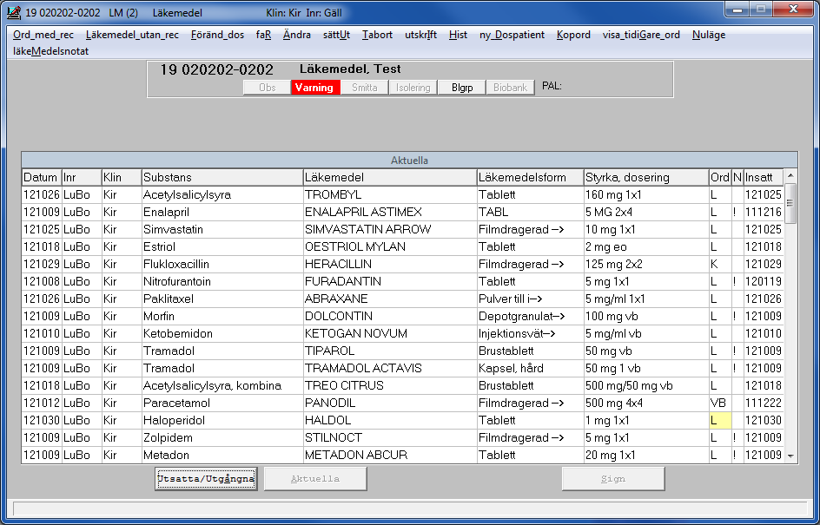Open the Hist menu
The height and width of the screenshot is (525, 820).
[x=458, y=35]
